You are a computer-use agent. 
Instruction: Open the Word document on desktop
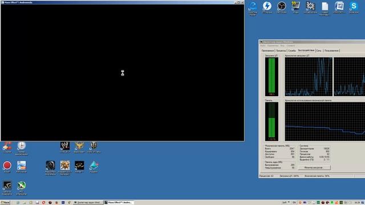pos(339,7)
